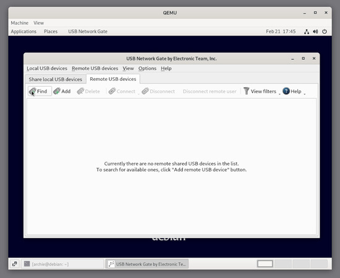Open the View menu in USB Network Gate

(x=128, y=68)
